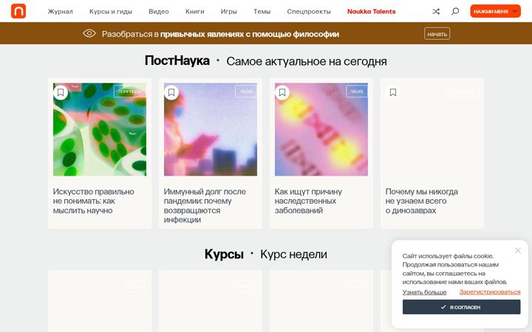This screenshot has width=532, height=332.
Task: Click the TALKS tag on the skyline card
Action: coord(246,91)
